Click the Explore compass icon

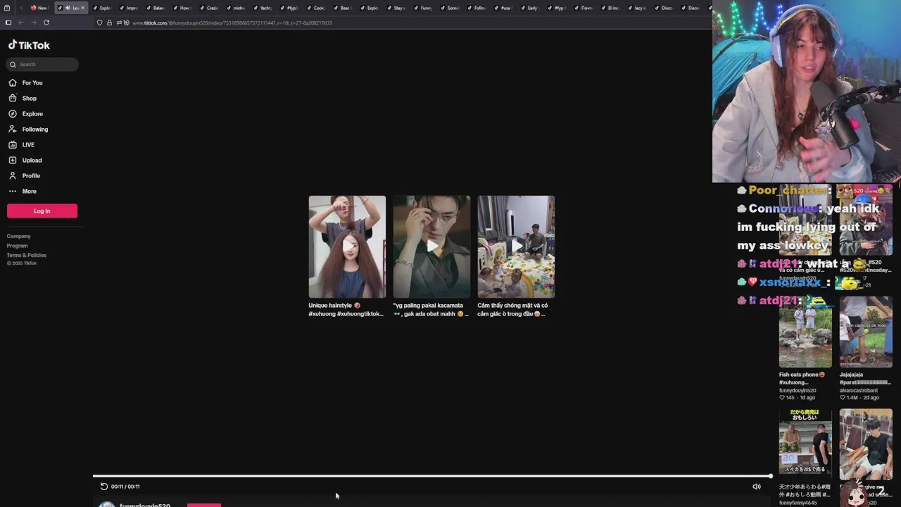(x=13, y=114)
